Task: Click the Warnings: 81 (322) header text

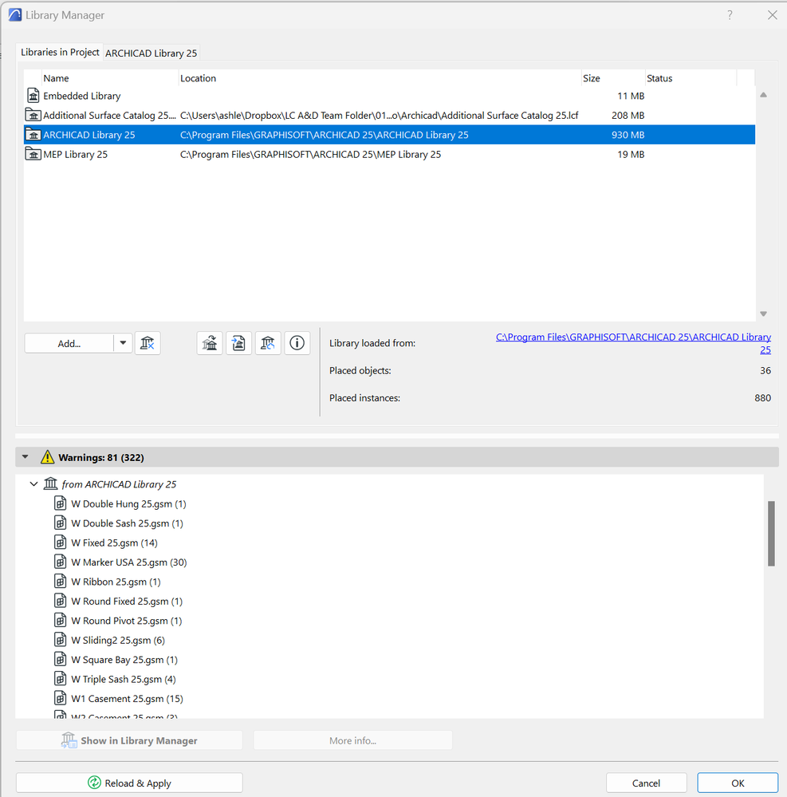Action: click(x=101, y=457)
